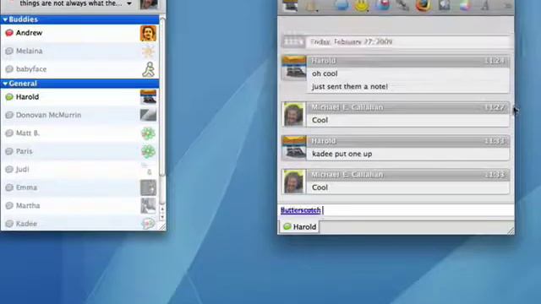Click buddy list window resize grip
Viewport: 541px width, 304px height.
click(161, 226)
